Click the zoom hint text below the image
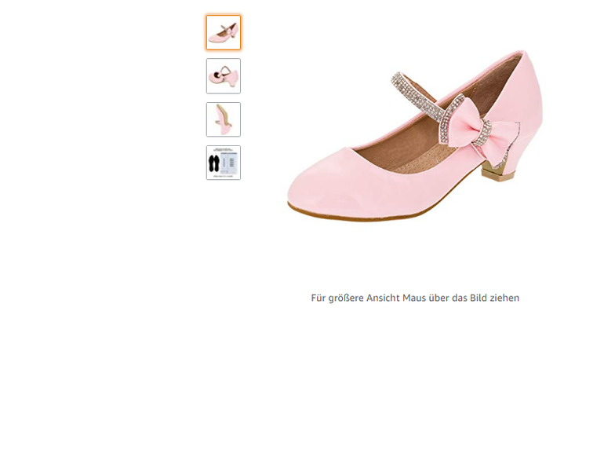The image size is (604, 454). tap(415, 298)
